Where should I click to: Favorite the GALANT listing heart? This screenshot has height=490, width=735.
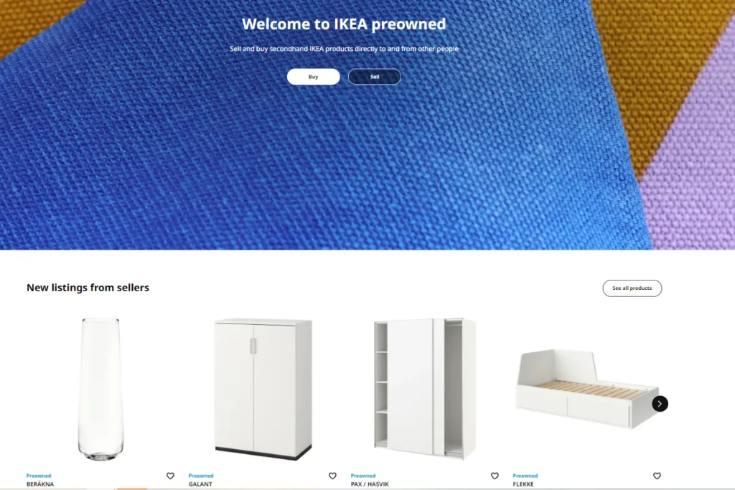click(332, 476)
